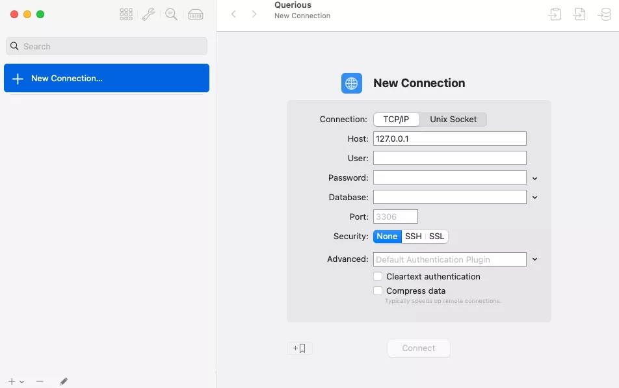The height and width of the screenshot is (388, 619).
Task: Open the plus add menu in sidebar
Action: click(16, 382)
